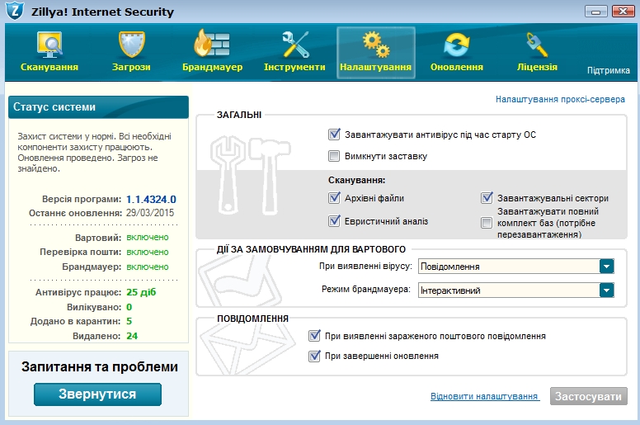Viewport: 640px width, 425px height.
Task: Toggle Евристичний аналіз scanning option
Action: 334,221
